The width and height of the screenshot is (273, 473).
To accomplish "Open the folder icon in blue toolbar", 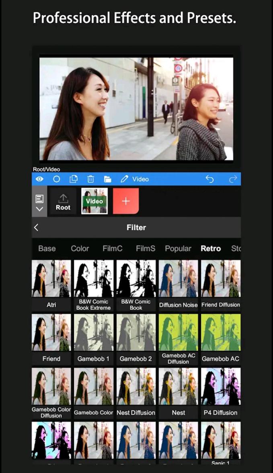I will click(x=107, y=179).
